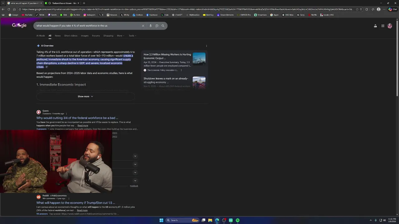Image resolution: width=399 pixels, height=224 pixels.
Task: Click the browser address bar URL
Action: 187,9
